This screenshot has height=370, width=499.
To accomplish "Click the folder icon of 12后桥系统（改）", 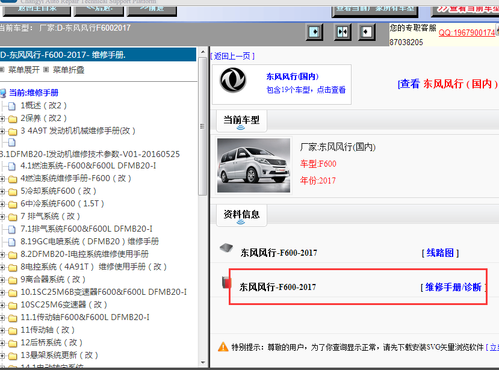I will tap(13, 344).
